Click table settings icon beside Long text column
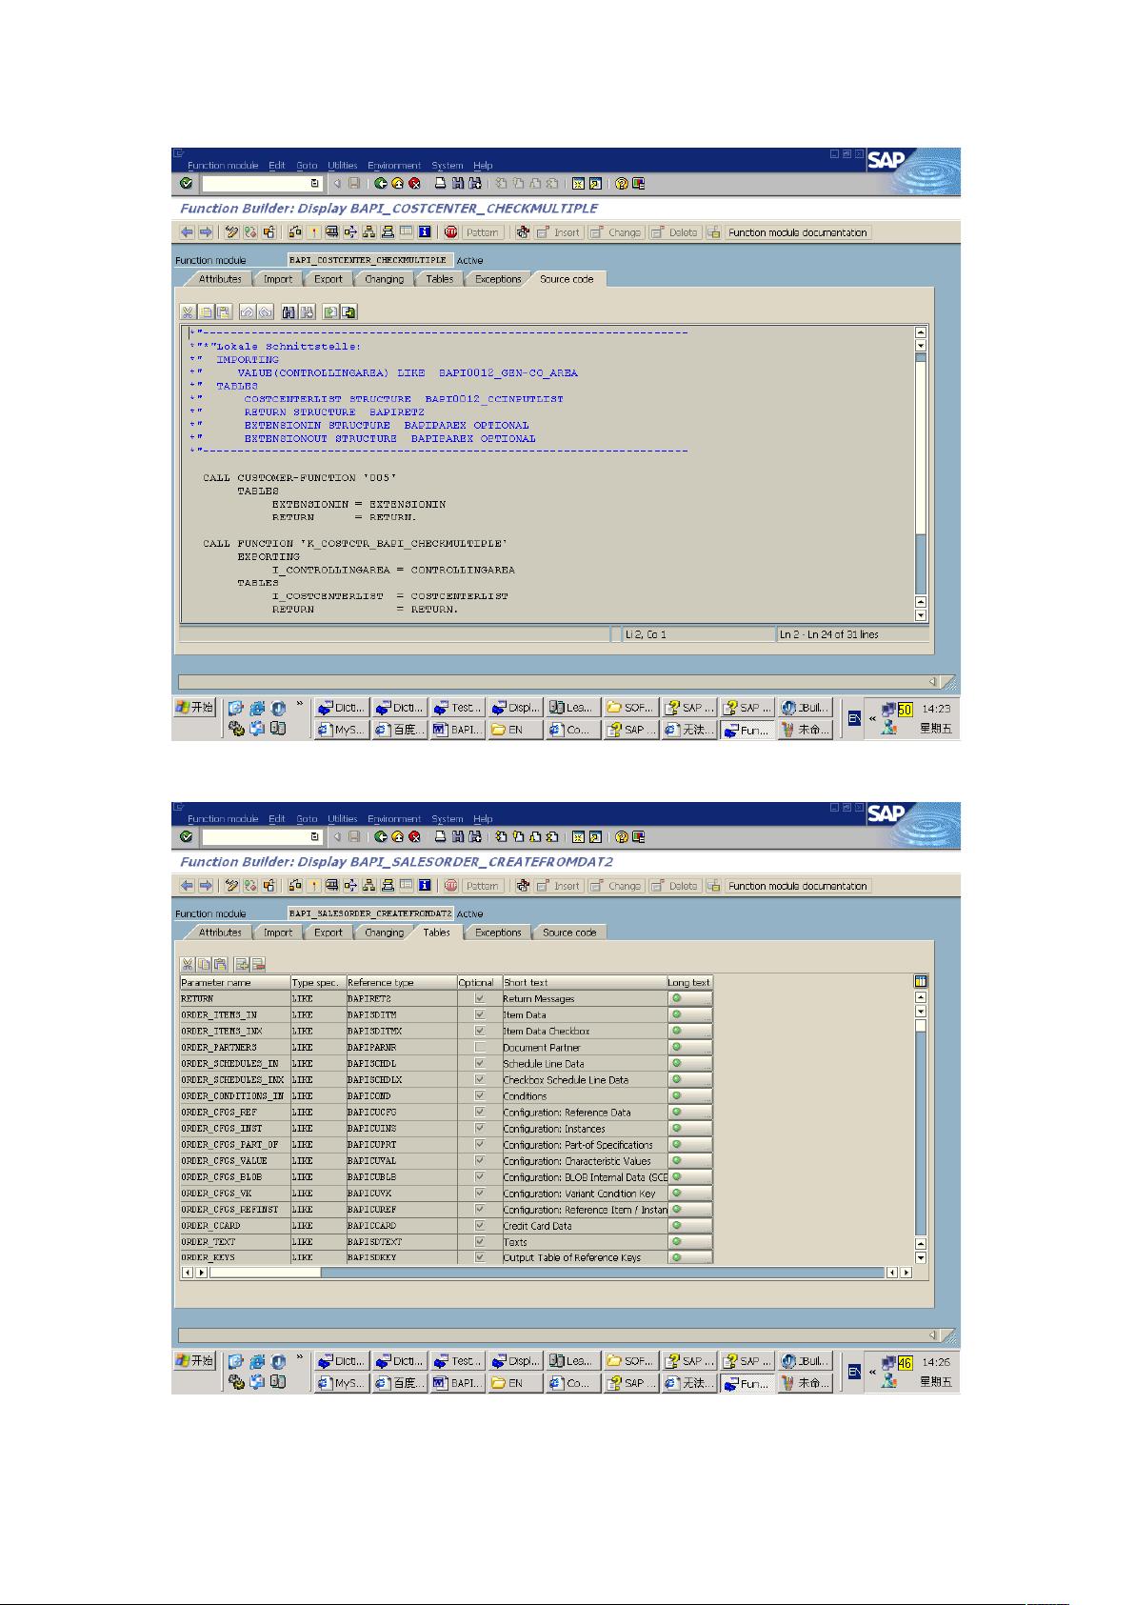Screen dimensions: 1135x1605 click(x=920, y=981)
